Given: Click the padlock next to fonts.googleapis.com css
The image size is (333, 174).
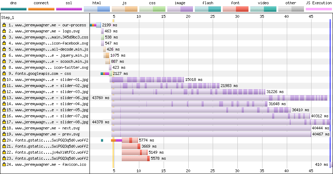Looking at the screenshot, I should point(4,74).
